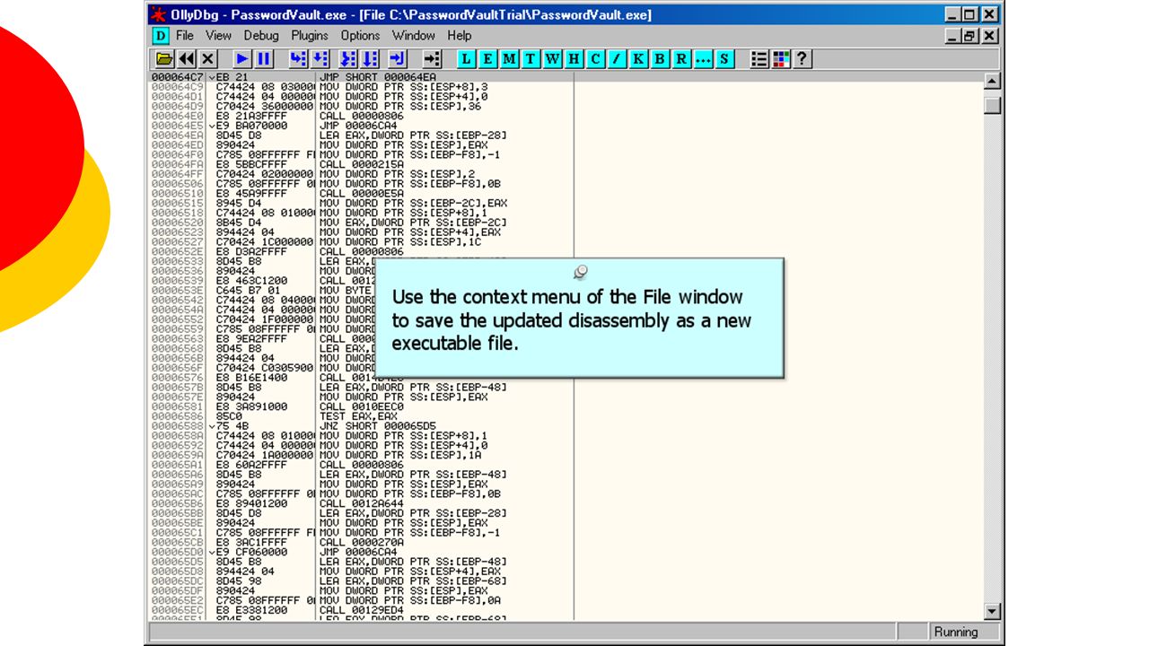Open CPU window with C button
This screenshot has width=1149, height=646.
(x=595, y=59)
